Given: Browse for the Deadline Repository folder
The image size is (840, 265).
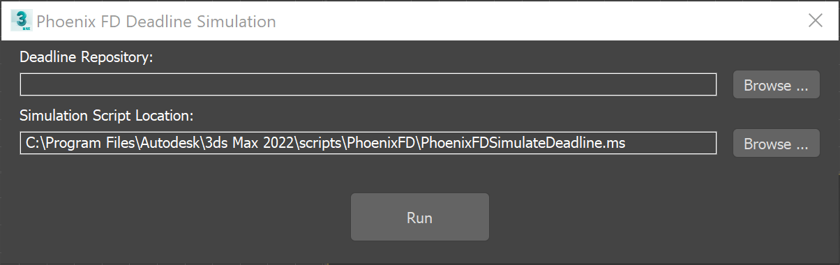Looking at the screenshot, I should point(776,85).
